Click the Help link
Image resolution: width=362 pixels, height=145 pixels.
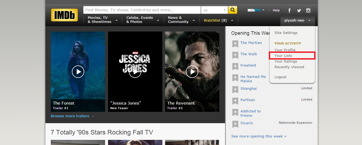coord(276,10)
